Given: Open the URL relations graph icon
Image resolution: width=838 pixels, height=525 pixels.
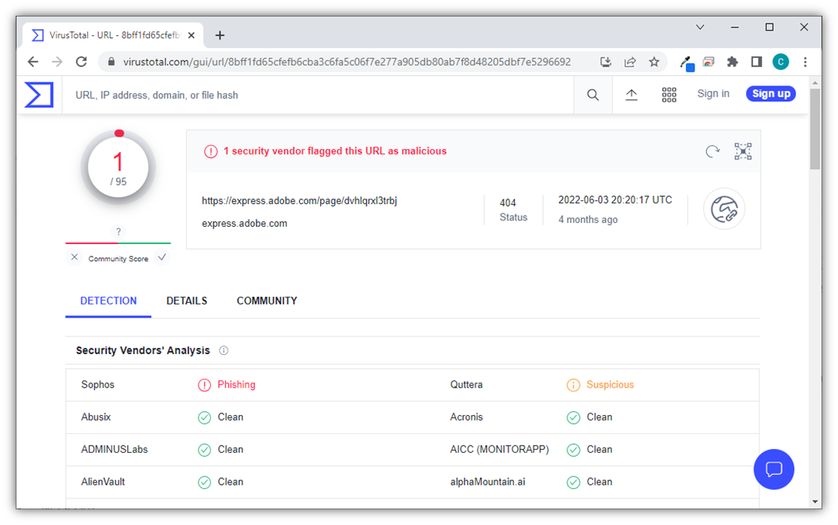Looking at the screenshot, I should [723, 209].
